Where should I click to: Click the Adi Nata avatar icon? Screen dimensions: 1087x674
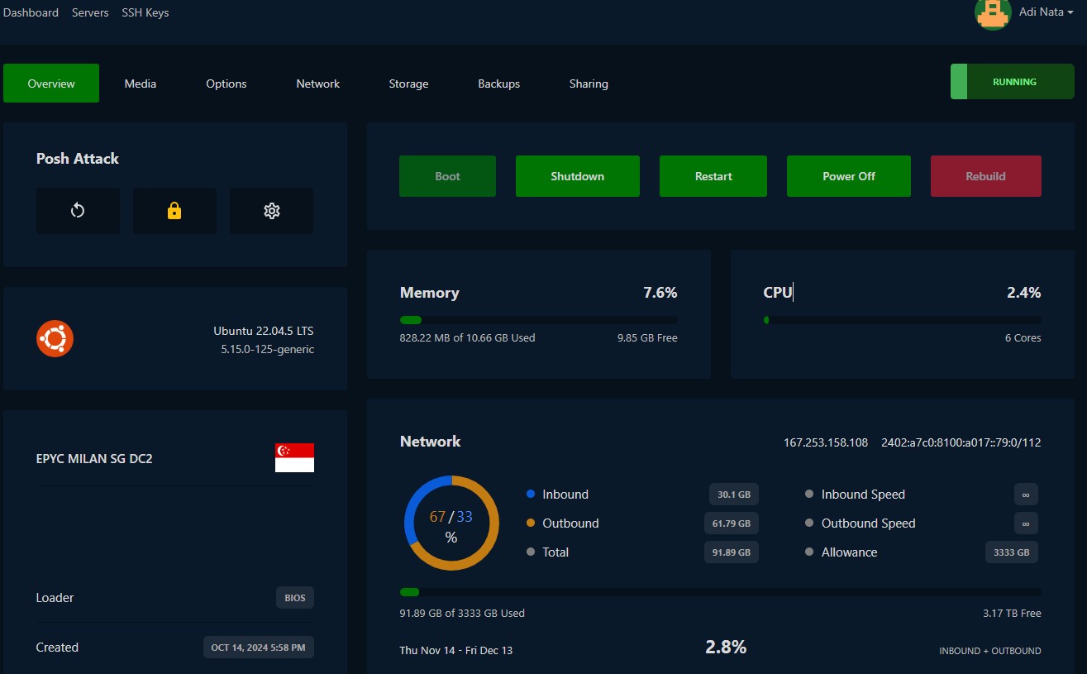(x=993, y=14)
